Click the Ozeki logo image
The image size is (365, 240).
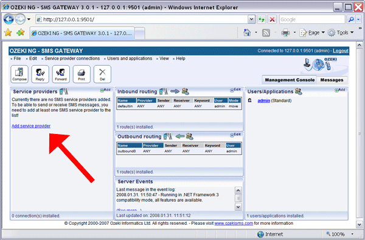coord(321,65)
